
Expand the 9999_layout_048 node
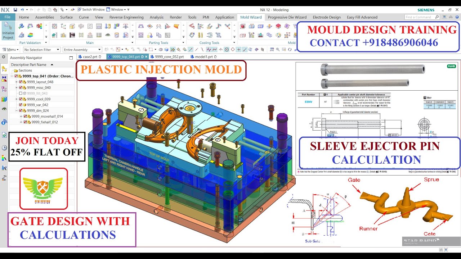point(17,82)
